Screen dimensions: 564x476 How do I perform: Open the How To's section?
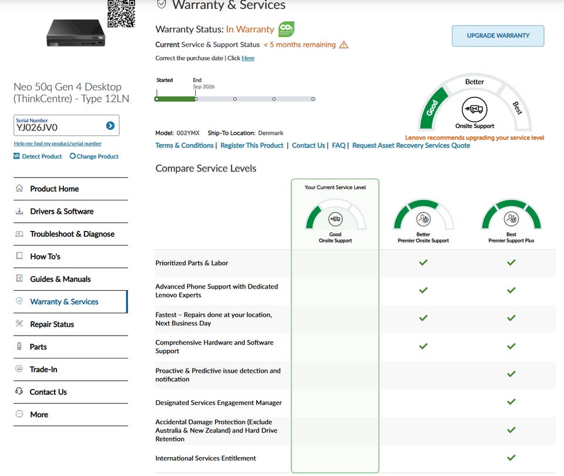(70, 257)
